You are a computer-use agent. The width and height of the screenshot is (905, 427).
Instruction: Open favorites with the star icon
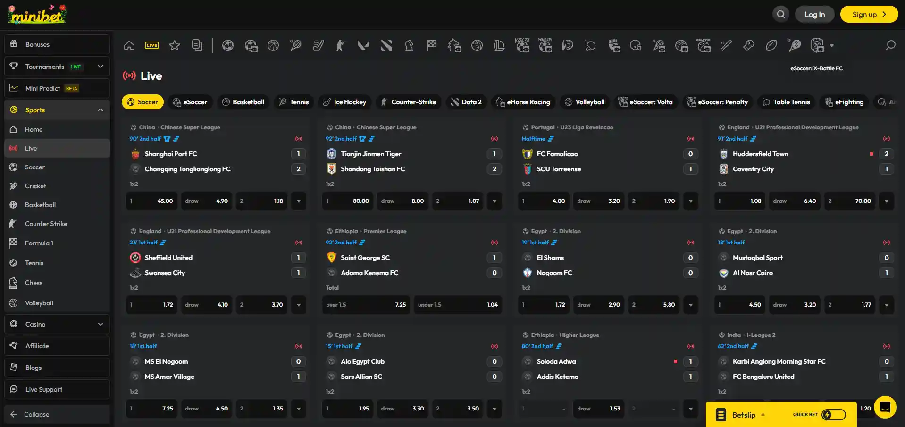coord(175,45)
